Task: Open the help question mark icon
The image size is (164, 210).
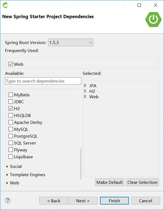Action: 8,200
